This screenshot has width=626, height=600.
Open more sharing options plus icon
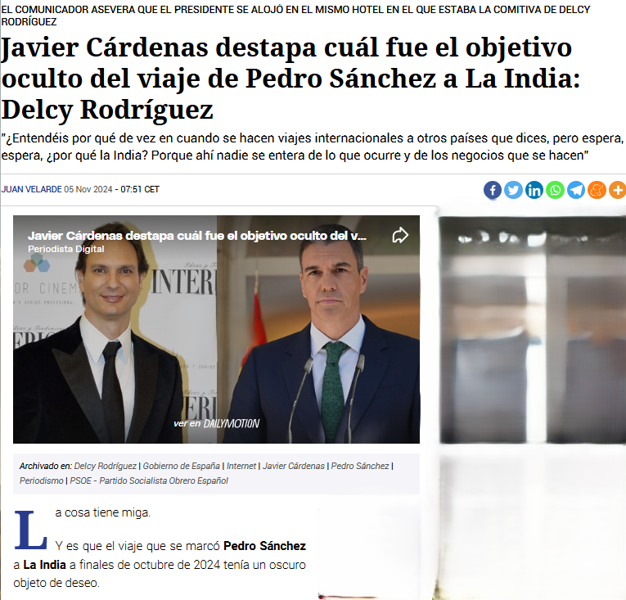click(617, 190)
